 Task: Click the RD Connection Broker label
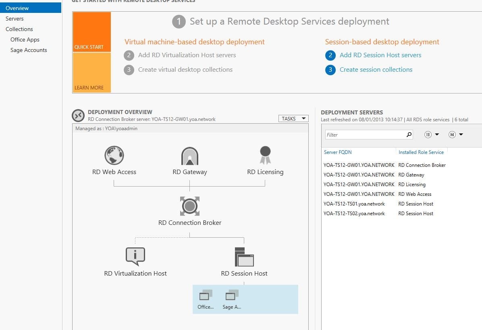point(190,222)
